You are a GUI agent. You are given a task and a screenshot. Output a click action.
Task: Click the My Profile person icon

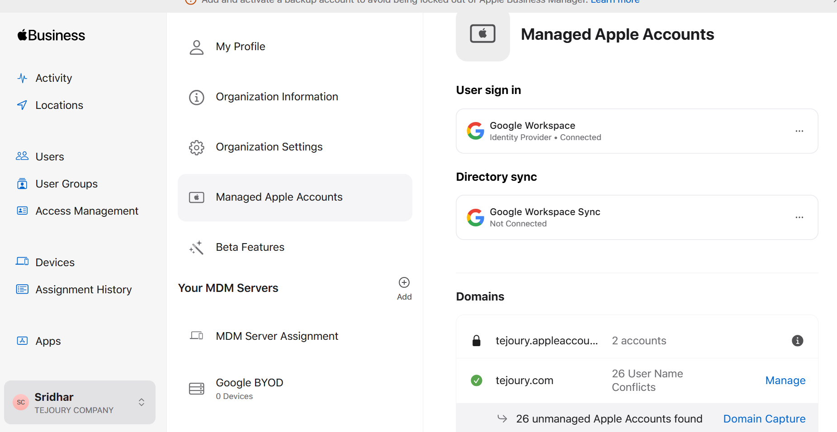pyautogui.click(x=197, y=47)
